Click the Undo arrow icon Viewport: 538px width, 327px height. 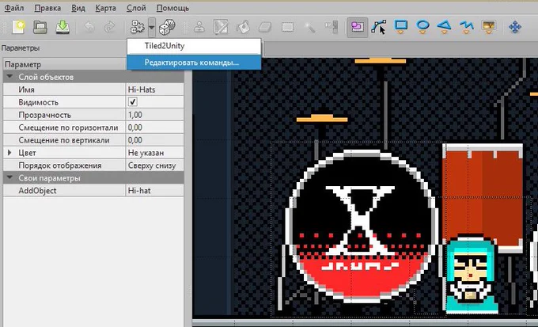pos(89,27)
